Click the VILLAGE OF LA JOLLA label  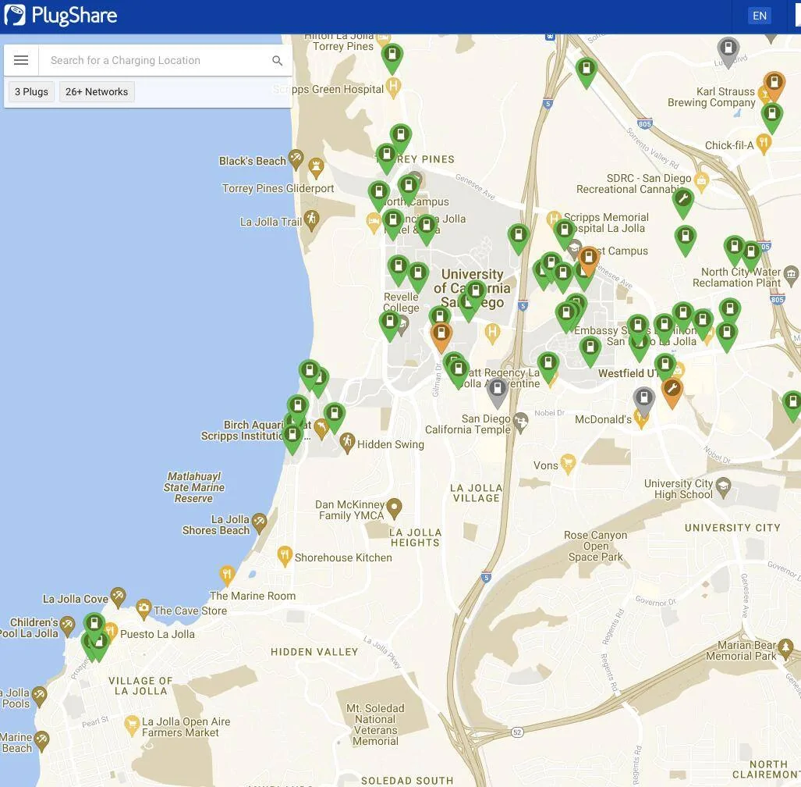140,686
